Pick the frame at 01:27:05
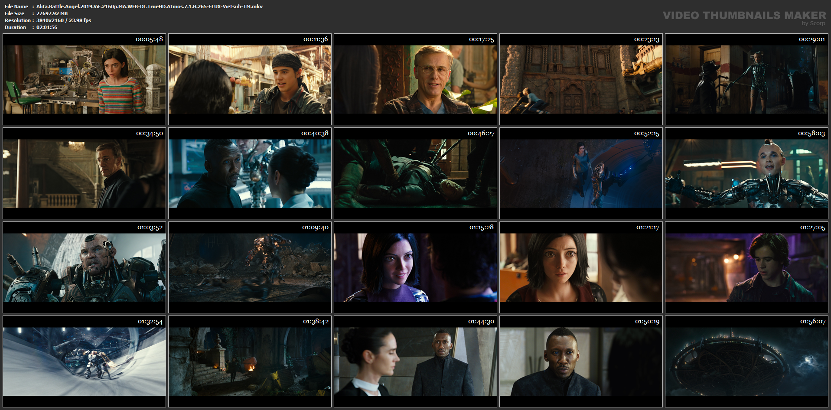 pos(746,267)
